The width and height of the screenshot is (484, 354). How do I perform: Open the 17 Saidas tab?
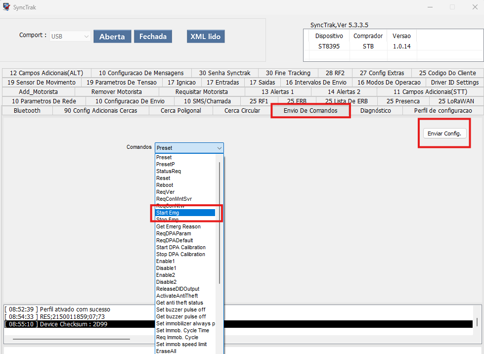263,83
